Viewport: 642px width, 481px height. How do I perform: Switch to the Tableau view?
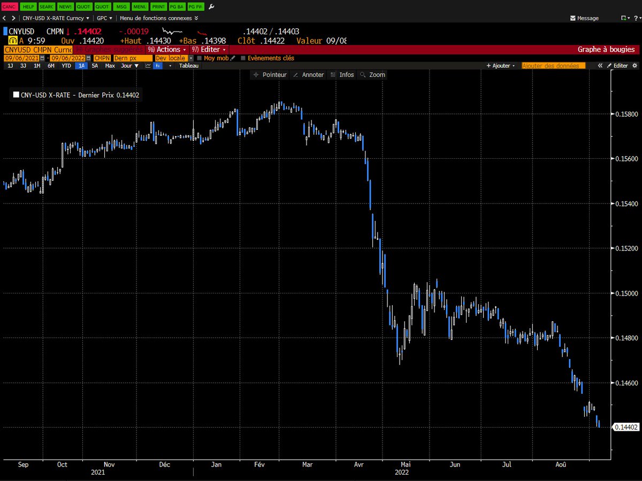pyautogui.click(x=188, y=66)
